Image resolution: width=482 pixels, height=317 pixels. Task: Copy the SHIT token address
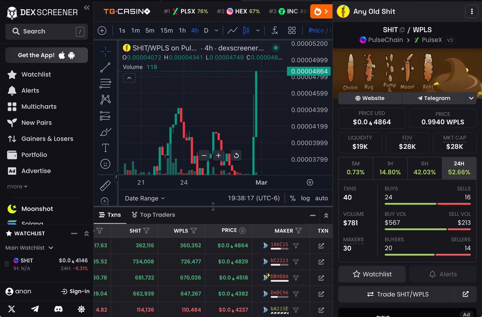(x=402, y=30)
